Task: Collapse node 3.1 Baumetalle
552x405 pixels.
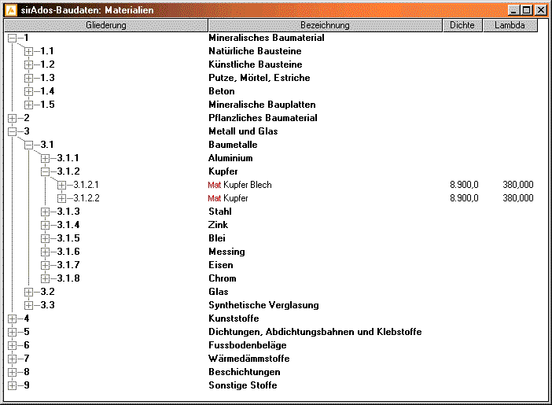Action: tap(29, 145)
